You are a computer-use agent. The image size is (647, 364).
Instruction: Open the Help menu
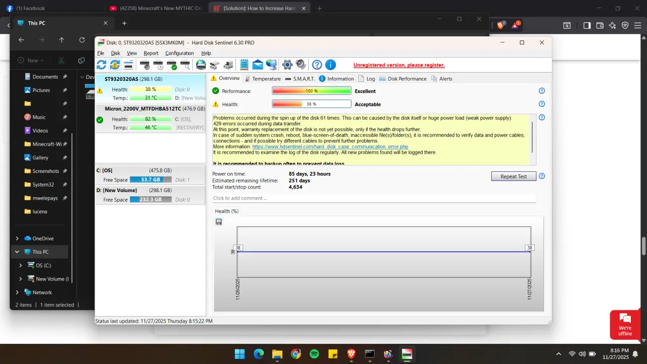tap(206, 53)
